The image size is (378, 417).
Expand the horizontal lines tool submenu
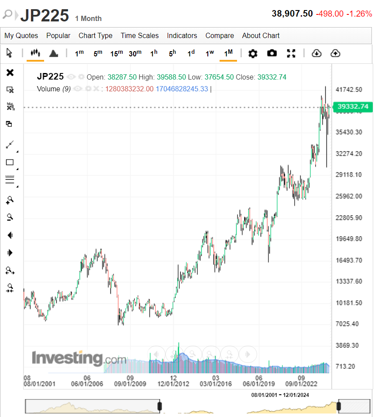(17, 187)
